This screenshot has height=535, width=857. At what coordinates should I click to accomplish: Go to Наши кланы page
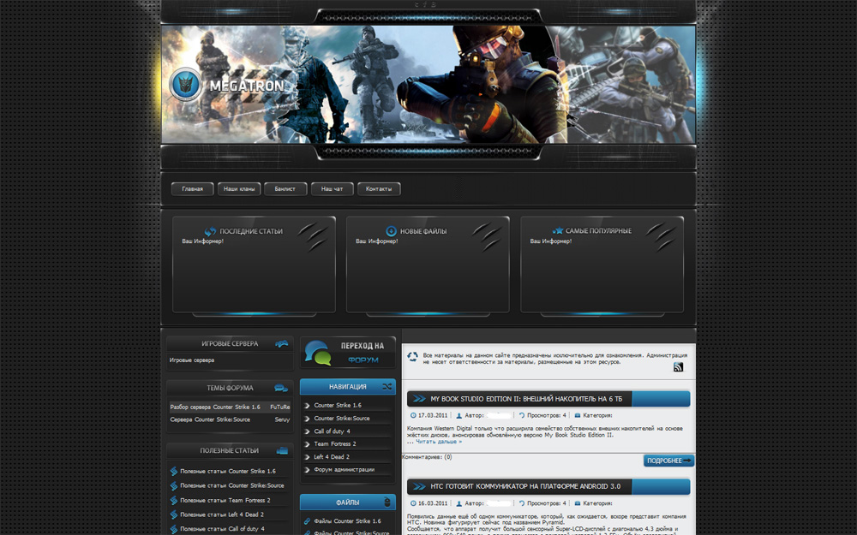pyautogui.click(x=239, y=189)
